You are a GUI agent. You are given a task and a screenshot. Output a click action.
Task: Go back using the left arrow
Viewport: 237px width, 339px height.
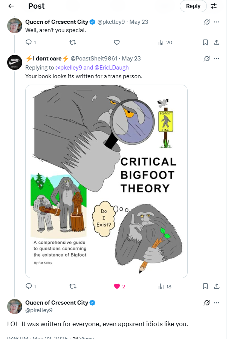pyautogui.click(x=11, y=6)
